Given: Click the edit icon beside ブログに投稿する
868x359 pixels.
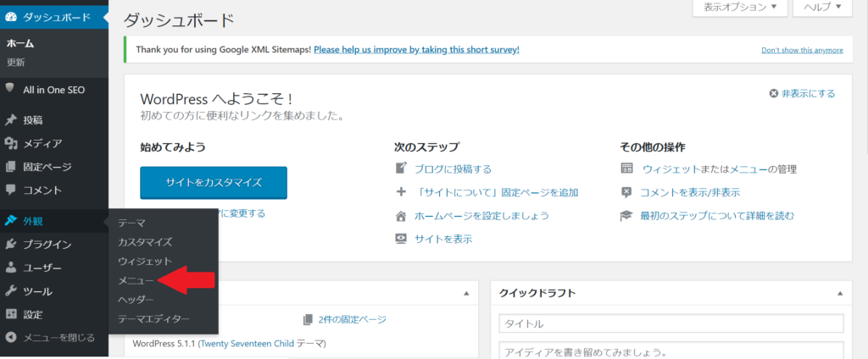Looking at the screenshot, I should click(401, 168).
